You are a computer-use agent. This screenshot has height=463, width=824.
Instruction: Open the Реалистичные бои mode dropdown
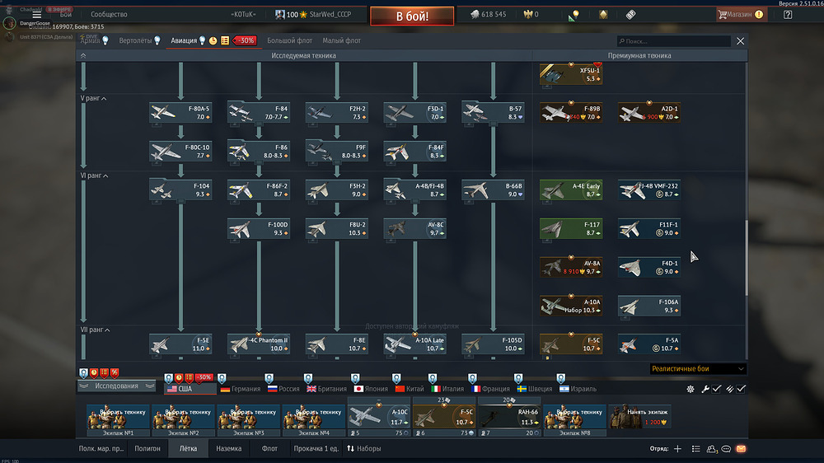point(697,369)
